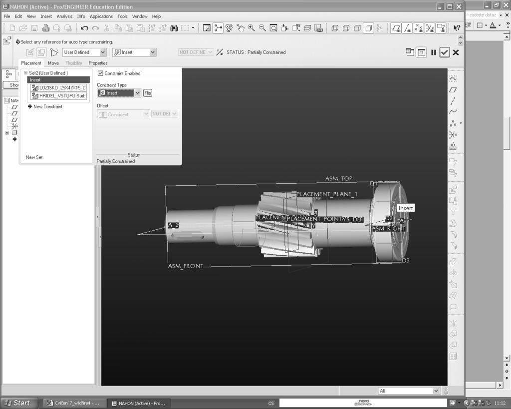
Task: Click the constraint orientation flip icon beside STATUS
Action: tap(220, 52)
